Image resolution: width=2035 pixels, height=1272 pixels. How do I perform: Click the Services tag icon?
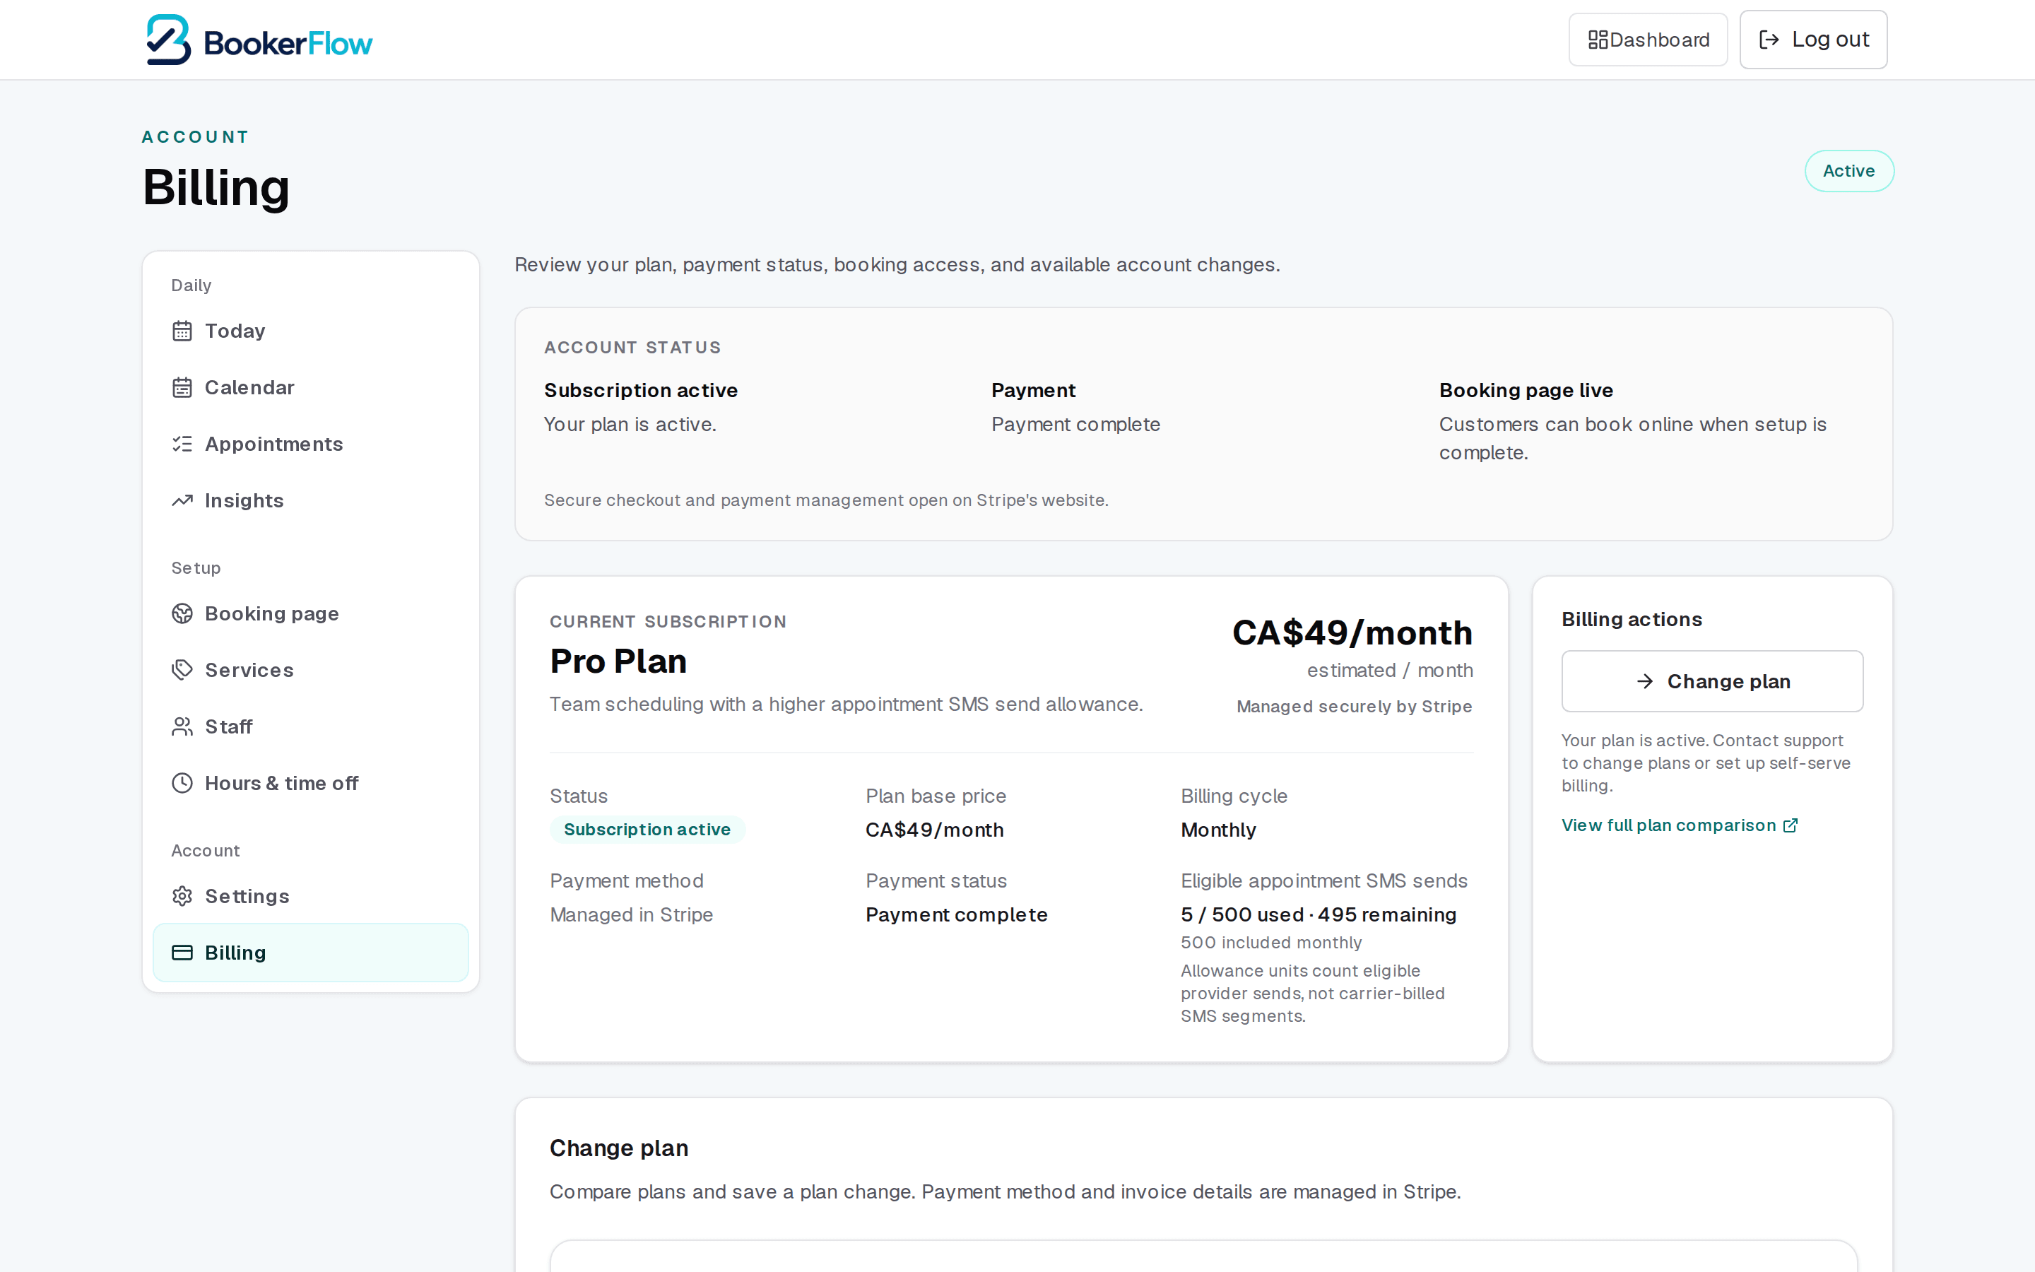[182, 670]
